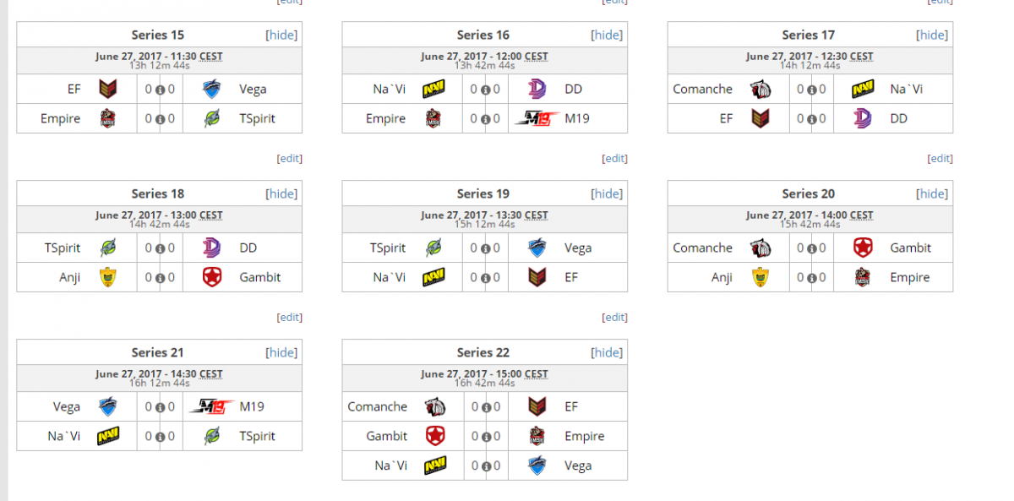Click the edit link above Series 18

(289, 158)
